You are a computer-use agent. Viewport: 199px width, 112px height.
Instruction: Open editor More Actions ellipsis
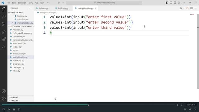(196, 8)
